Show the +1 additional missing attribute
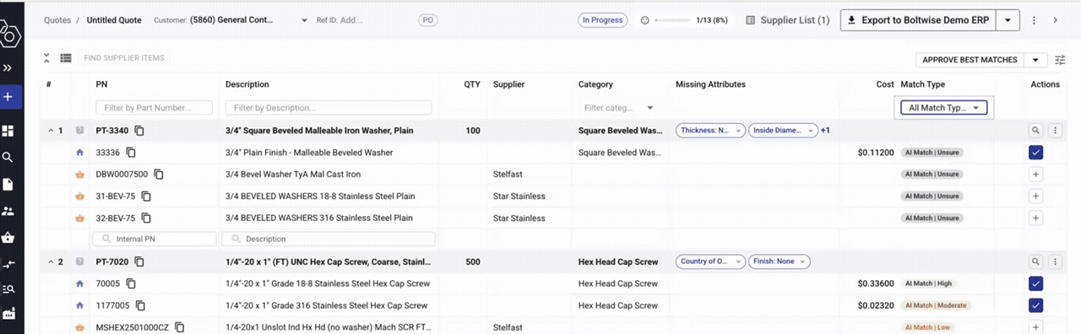1081x334 pixels. pyautogui.click(x=825, y=131)
